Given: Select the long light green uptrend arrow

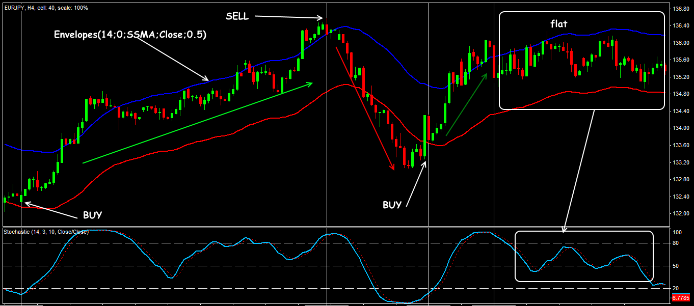Looking at the screenshot, I should pos(197,123).
